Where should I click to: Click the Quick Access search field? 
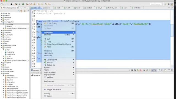pyautogui.click(x=156, y=4)
